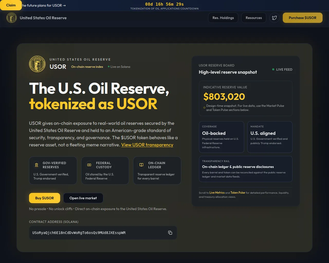Click the Gov-Verified Reserves bank icon
The image size is (329, 263).
[x=36, y=165]
